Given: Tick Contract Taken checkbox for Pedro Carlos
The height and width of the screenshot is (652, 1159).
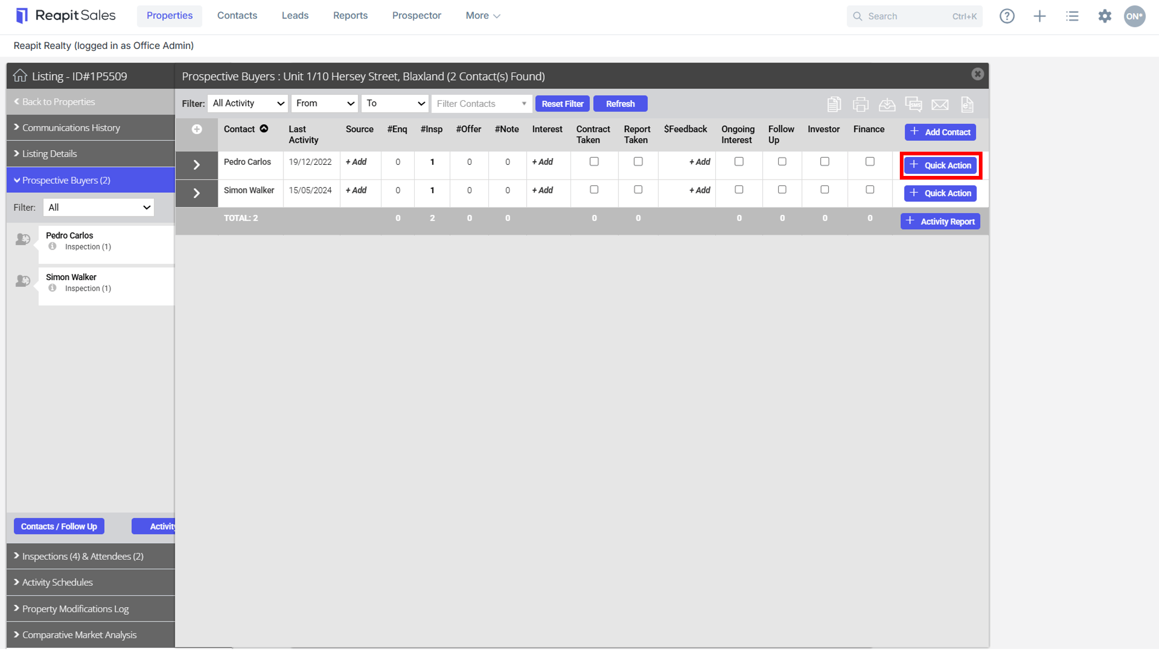Looking at the screenshot, I should click(594, 162).
